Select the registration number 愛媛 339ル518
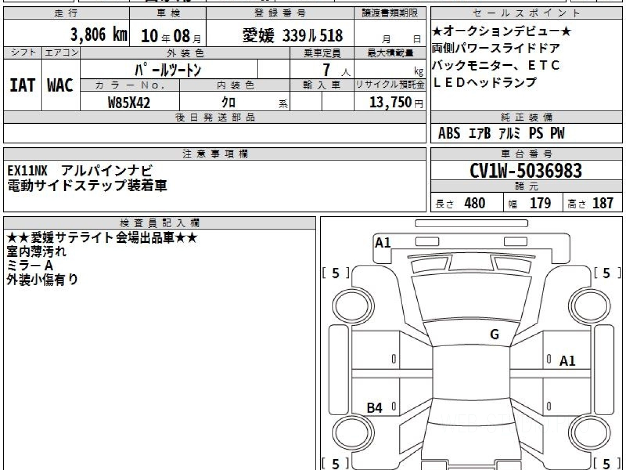 [293, 36]
